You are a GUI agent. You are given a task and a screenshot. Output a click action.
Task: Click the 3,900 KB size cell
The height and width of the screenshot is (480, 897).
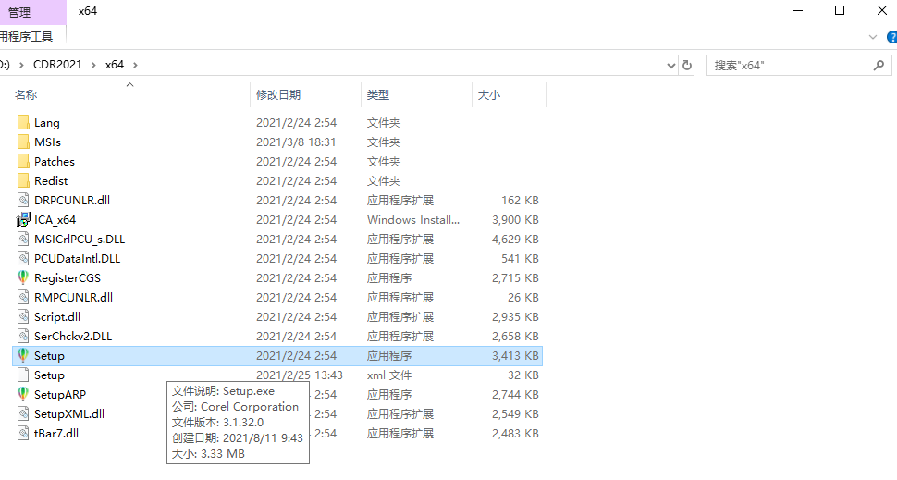point(515,220)
